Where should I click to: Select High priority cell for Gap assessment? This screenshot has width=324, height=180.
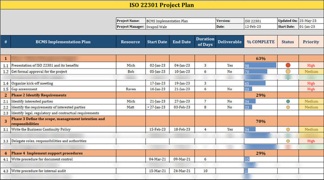click(311, 89)
